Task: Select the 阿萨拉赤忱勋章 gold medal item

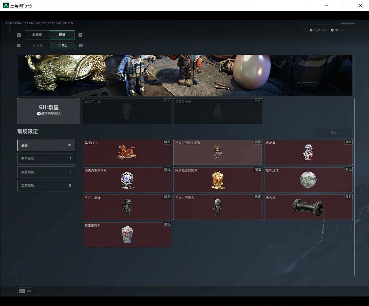Action: pos(217,180)
